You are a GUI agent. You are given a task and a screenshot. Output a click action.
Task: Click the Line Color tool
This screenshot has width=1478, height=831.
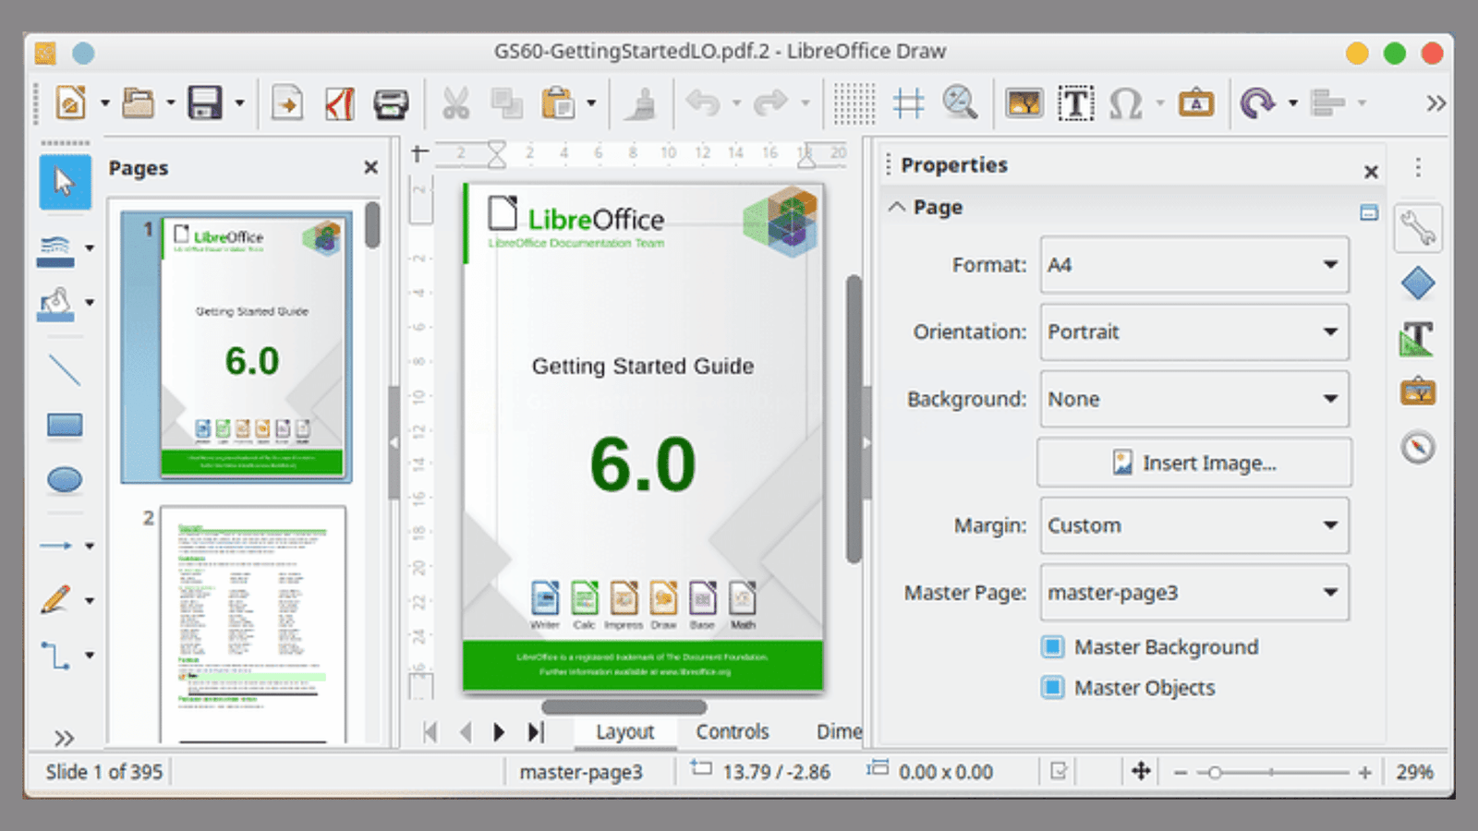55,250
